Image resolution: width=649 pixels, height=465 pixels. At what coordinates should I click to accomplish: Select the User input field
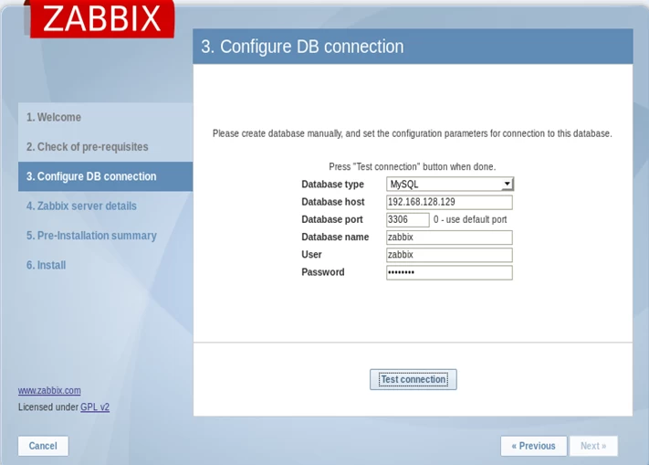[449, 255]
